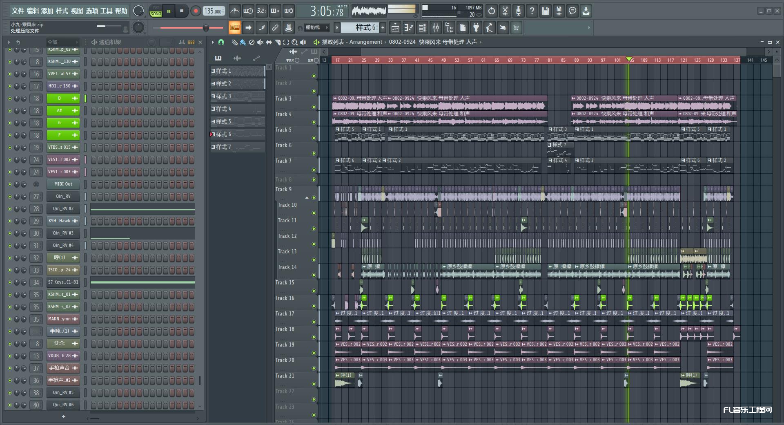Viewport: 784px width, 425px height.
Task: Click the undo history icon
Action: [492, 11]
